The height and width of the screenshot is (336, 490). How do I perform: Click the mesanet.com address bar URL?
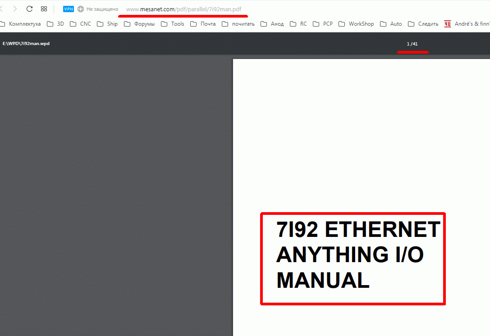183,9
